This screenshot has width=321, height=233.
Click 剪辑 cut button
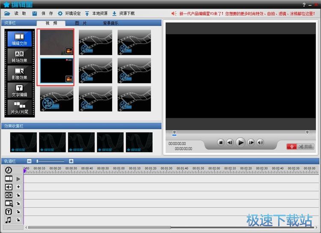(306, 146)
